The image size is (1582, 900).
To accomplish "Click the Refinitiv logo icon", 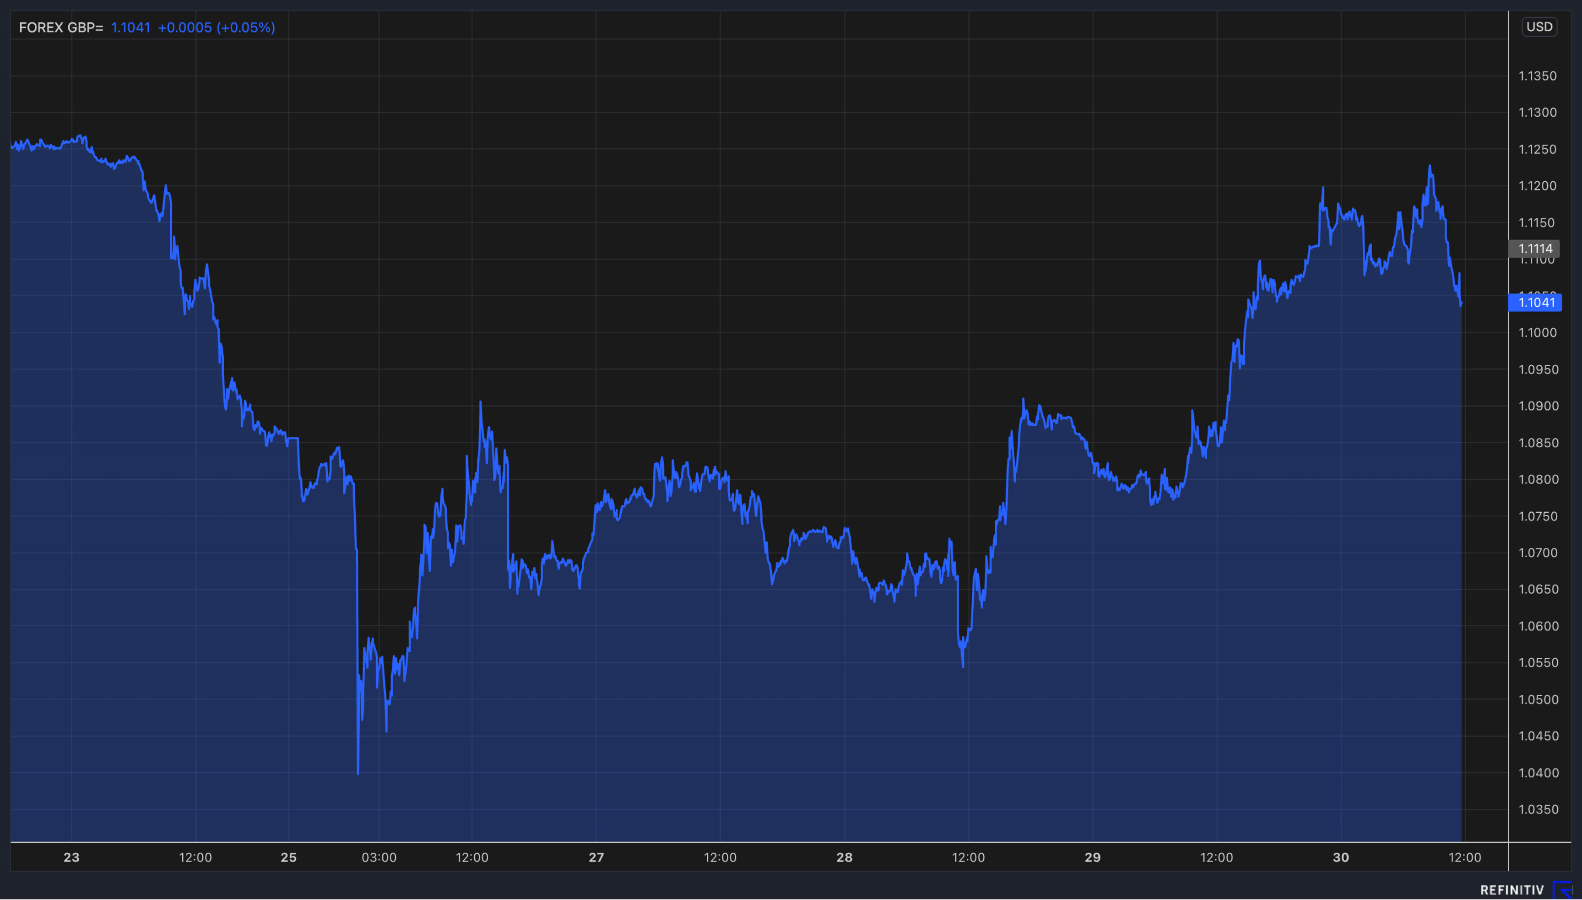I will point(1563,889).
